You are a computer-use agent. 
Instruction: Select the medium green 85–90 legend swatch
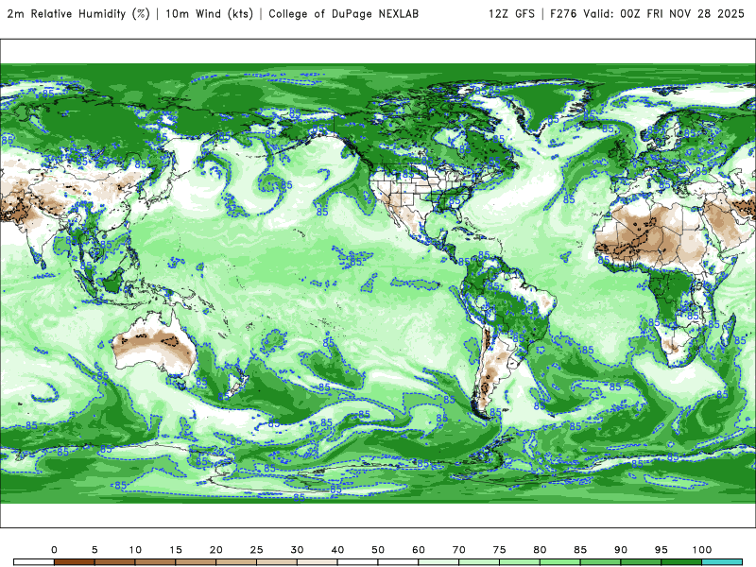[600, 562]
